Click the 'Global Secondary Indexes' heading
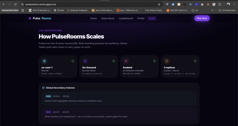This screenshot has width=238, height=126. pos(61,88)
